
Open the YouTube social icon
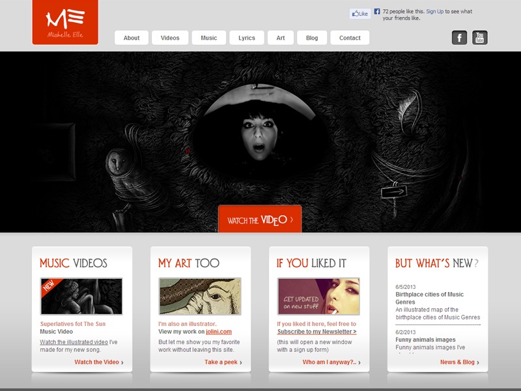480,38
